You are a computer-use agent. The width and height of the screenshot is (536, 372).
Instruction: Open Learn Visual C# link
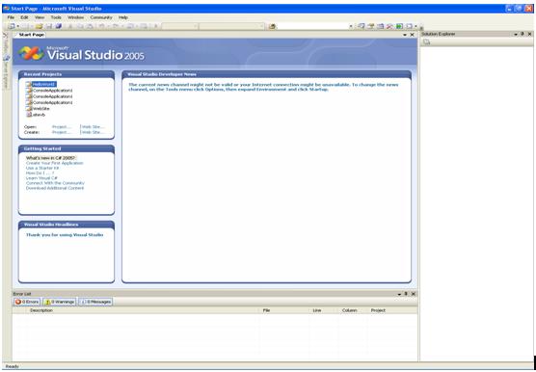(x=41, y=178)
